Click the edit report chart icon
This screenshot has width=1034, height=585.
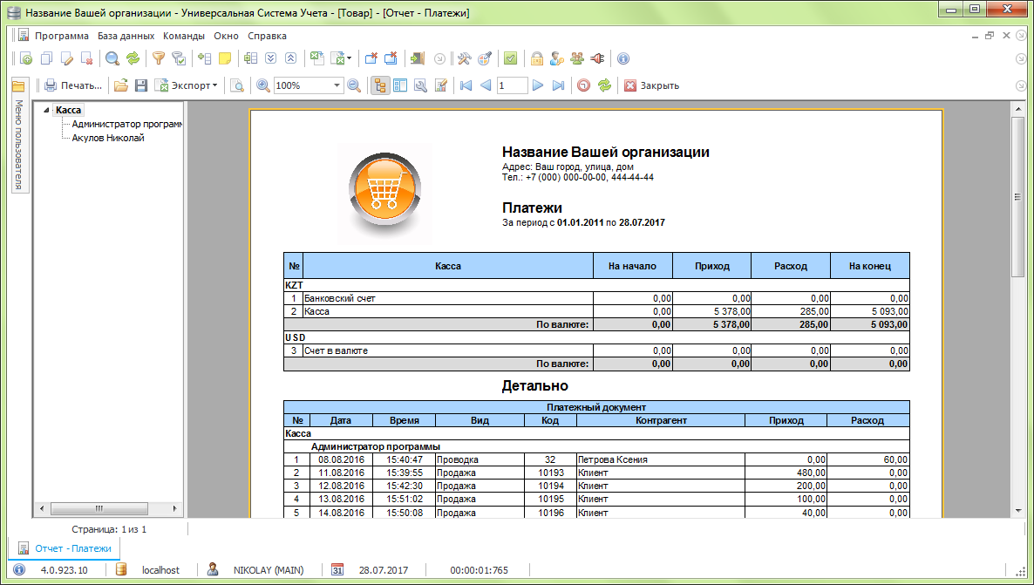[x=441, y=85]
